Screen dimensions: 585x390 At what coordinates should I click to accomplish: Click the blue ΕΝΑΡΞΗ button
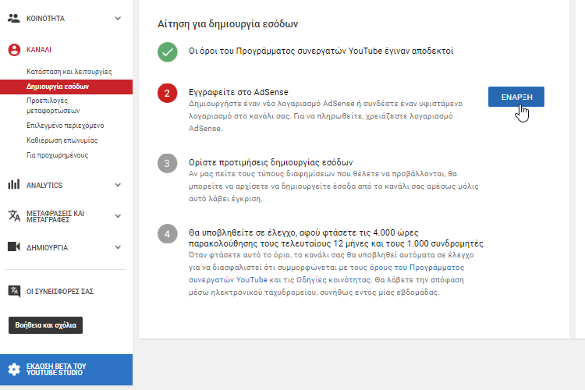click(x=516, y=97)
